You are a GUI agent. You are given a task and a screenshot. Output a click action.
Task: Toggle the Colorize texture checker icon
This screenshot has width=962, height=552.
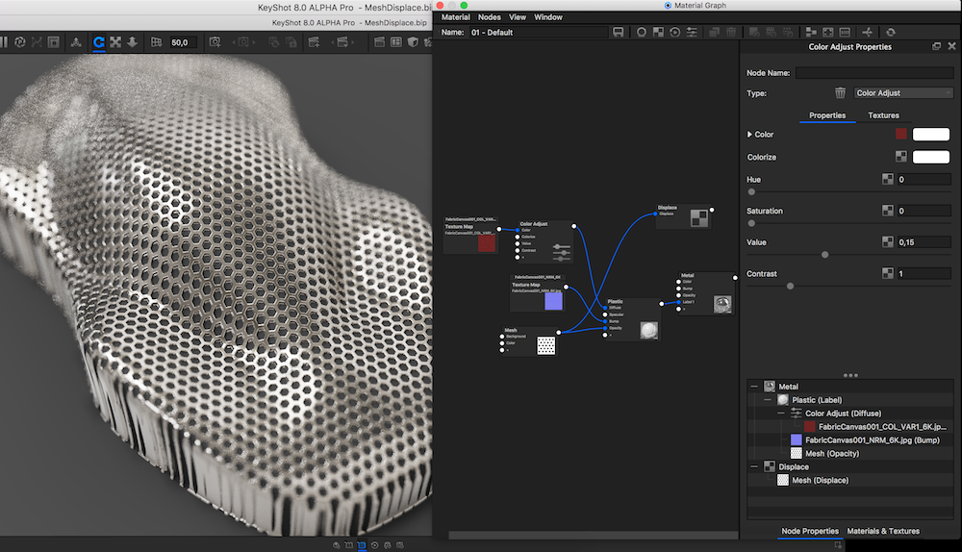tap(900, 157)
